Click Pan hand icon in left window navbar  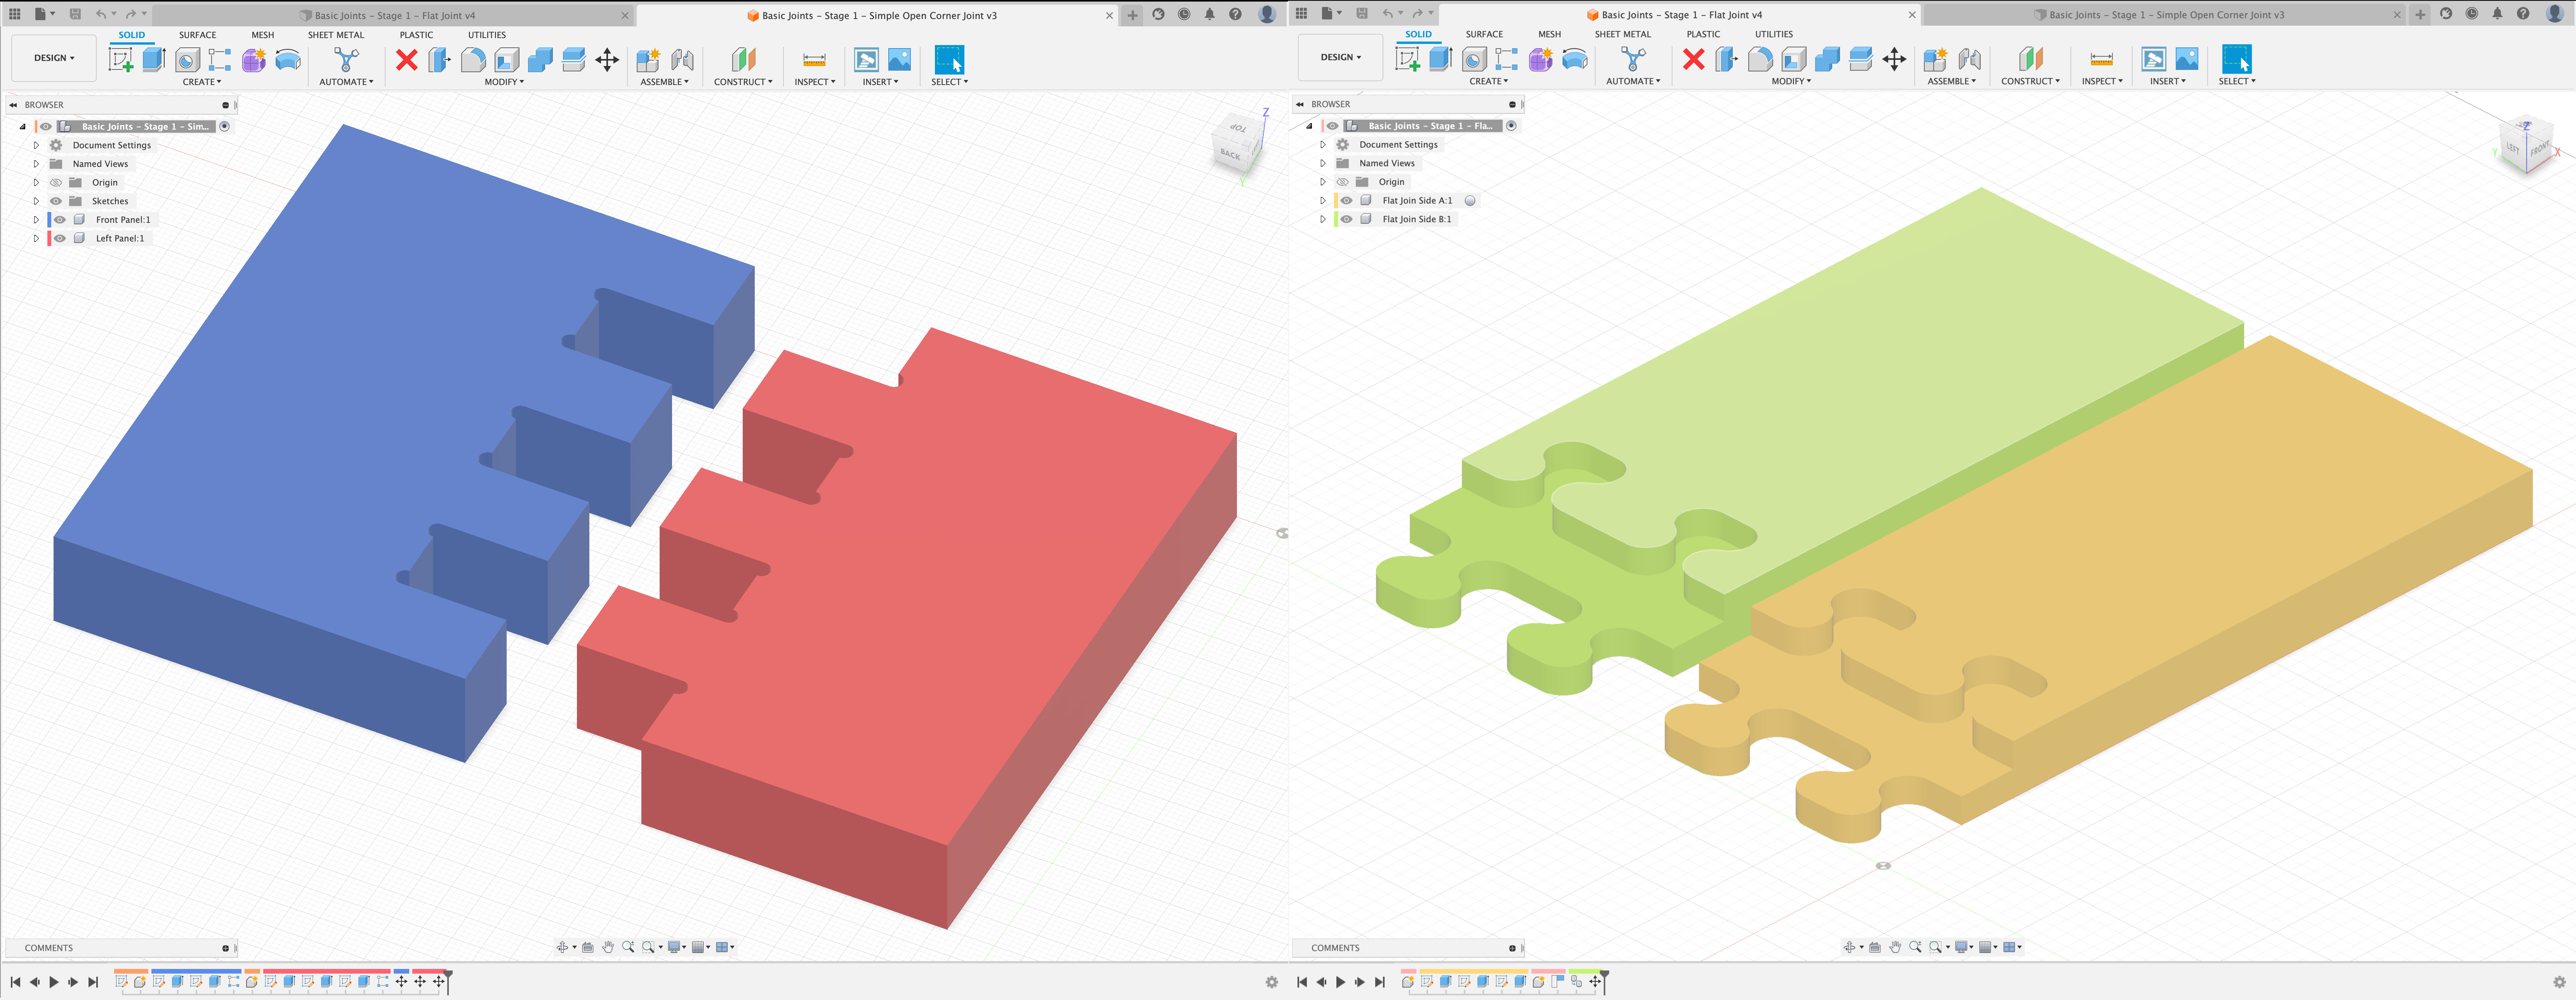[x=608, y=947]
